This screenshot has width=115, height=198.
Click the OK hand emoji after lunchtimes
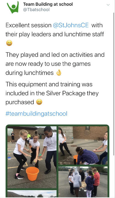(59, 73)
